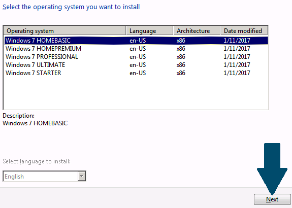This screenshot has height=208, width=292.
Task: Click the Next button
Action: tap(272, 199)
